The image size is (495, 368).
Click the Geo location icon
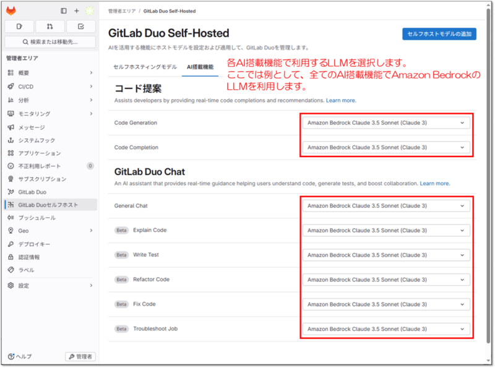pyautogui.click(x=11, y=231)
